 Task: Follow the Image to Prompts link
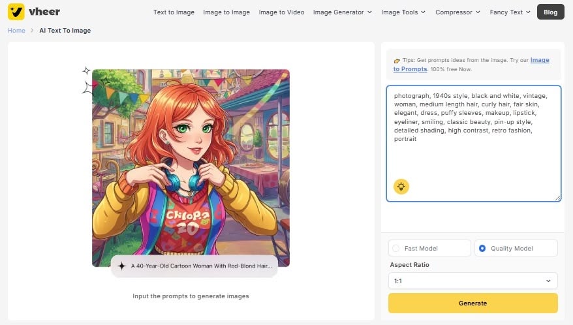539,60
